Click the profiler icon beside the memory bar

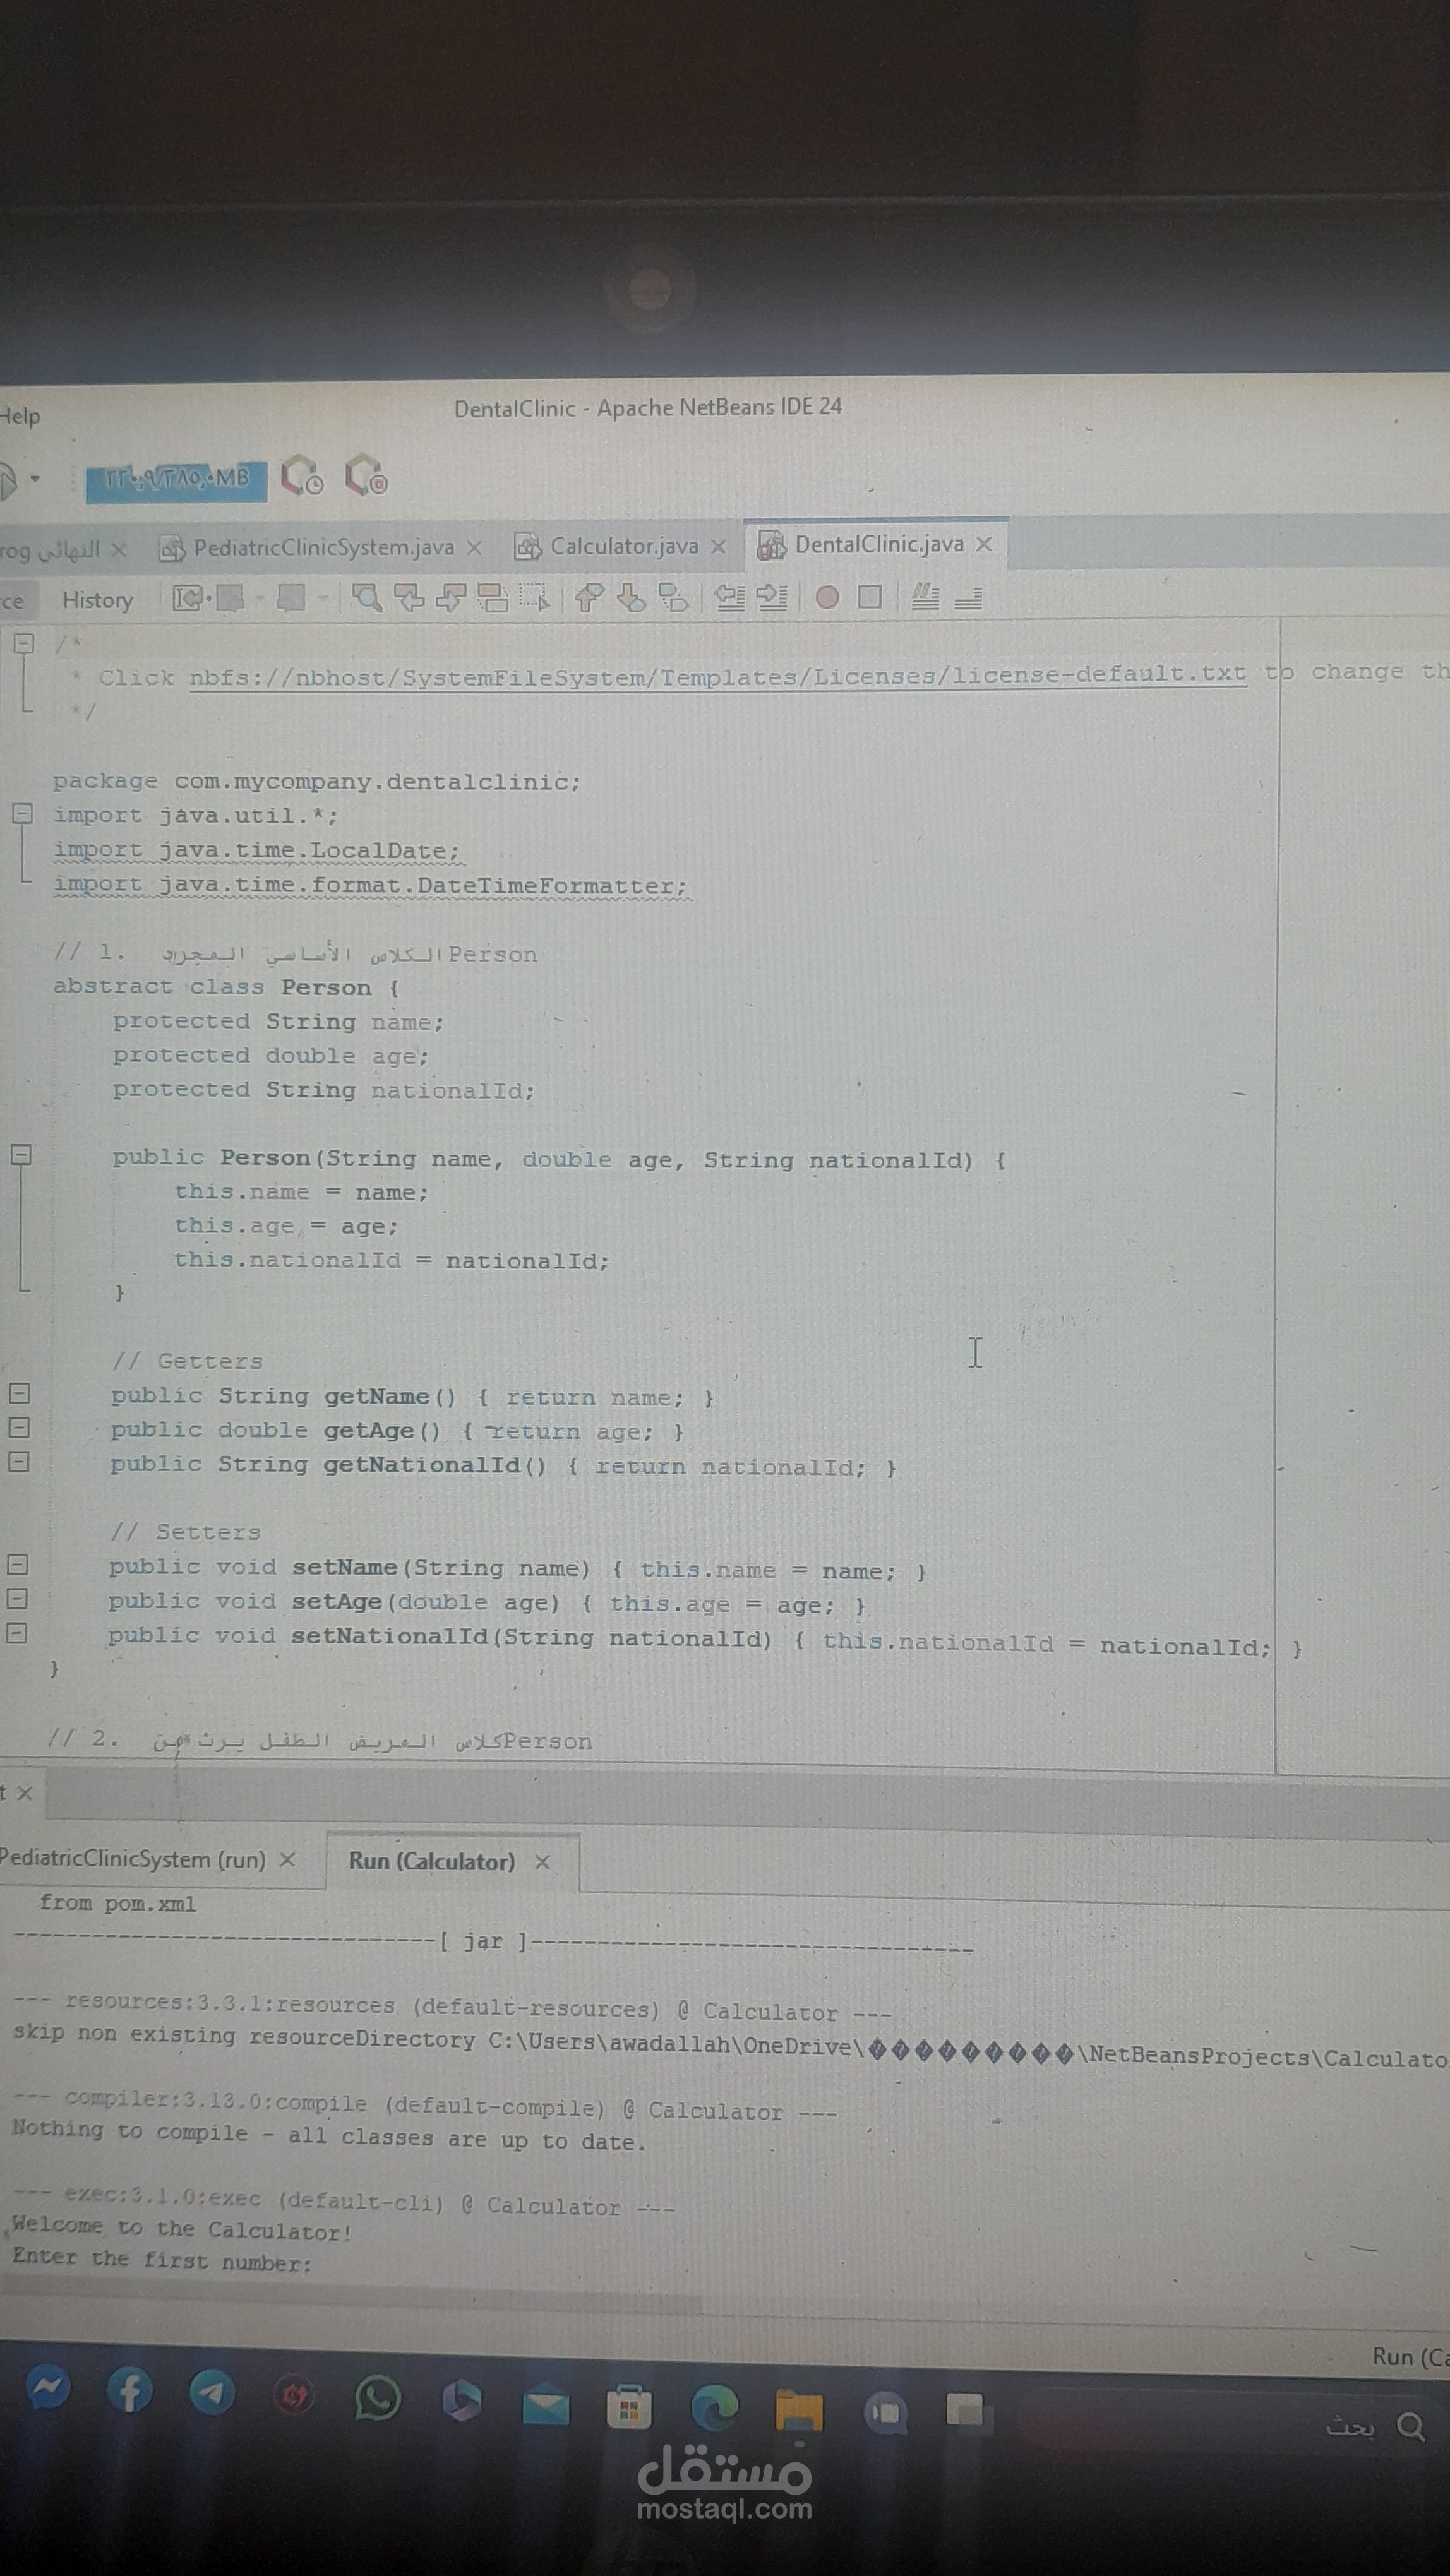point(302,476)
